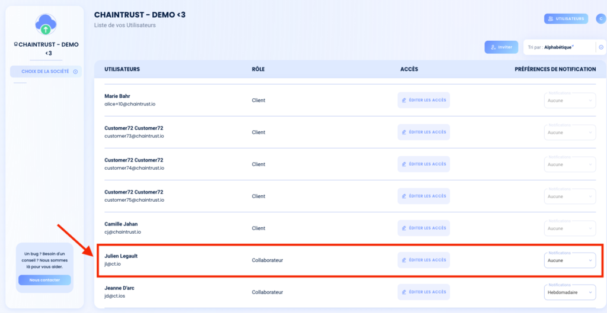Click sidebar company name 'CHAINTRUST - DEMO <3'

pos(49,49)
